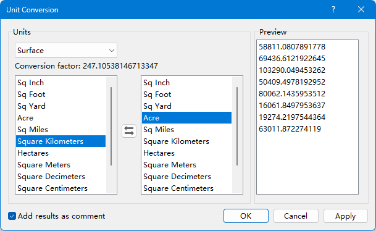
Task: Open the Surface unit type dropdown
Action: (x=66, y=51)
